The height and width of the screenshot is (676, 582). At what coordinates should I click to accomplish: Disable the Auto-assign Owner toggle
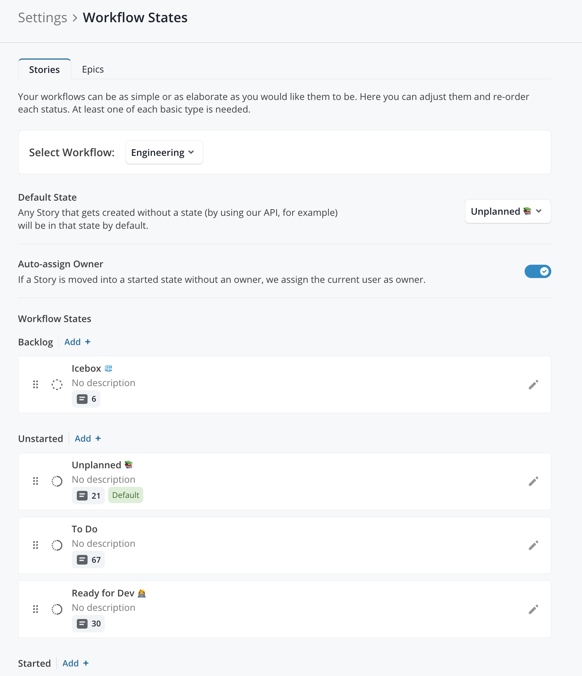pos(538,271)
